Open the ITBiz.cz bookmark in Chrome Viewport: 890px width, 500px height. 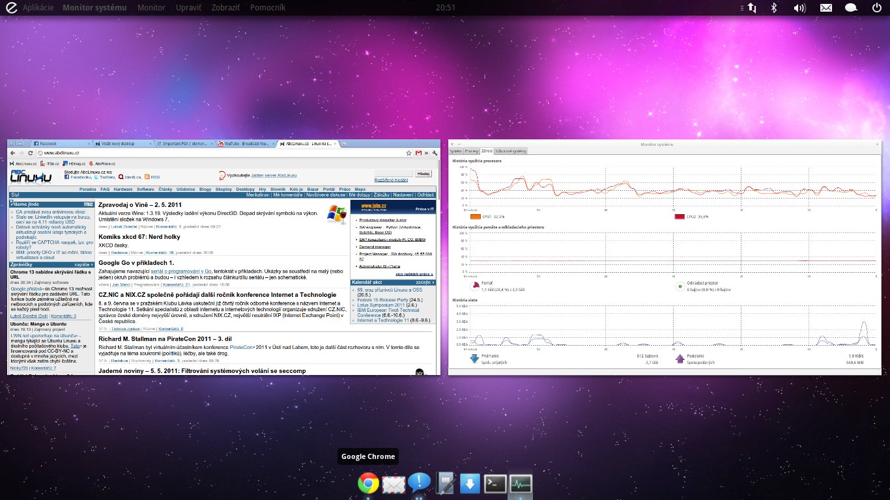[x=50, y=163]
